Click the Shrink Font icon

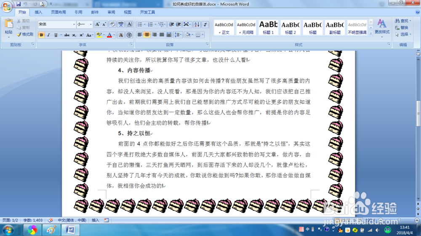[x=104, y=24]
